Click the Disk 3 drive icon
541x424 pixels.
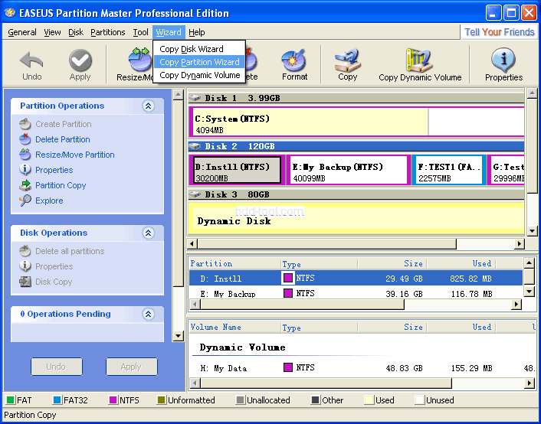point(195,194)
